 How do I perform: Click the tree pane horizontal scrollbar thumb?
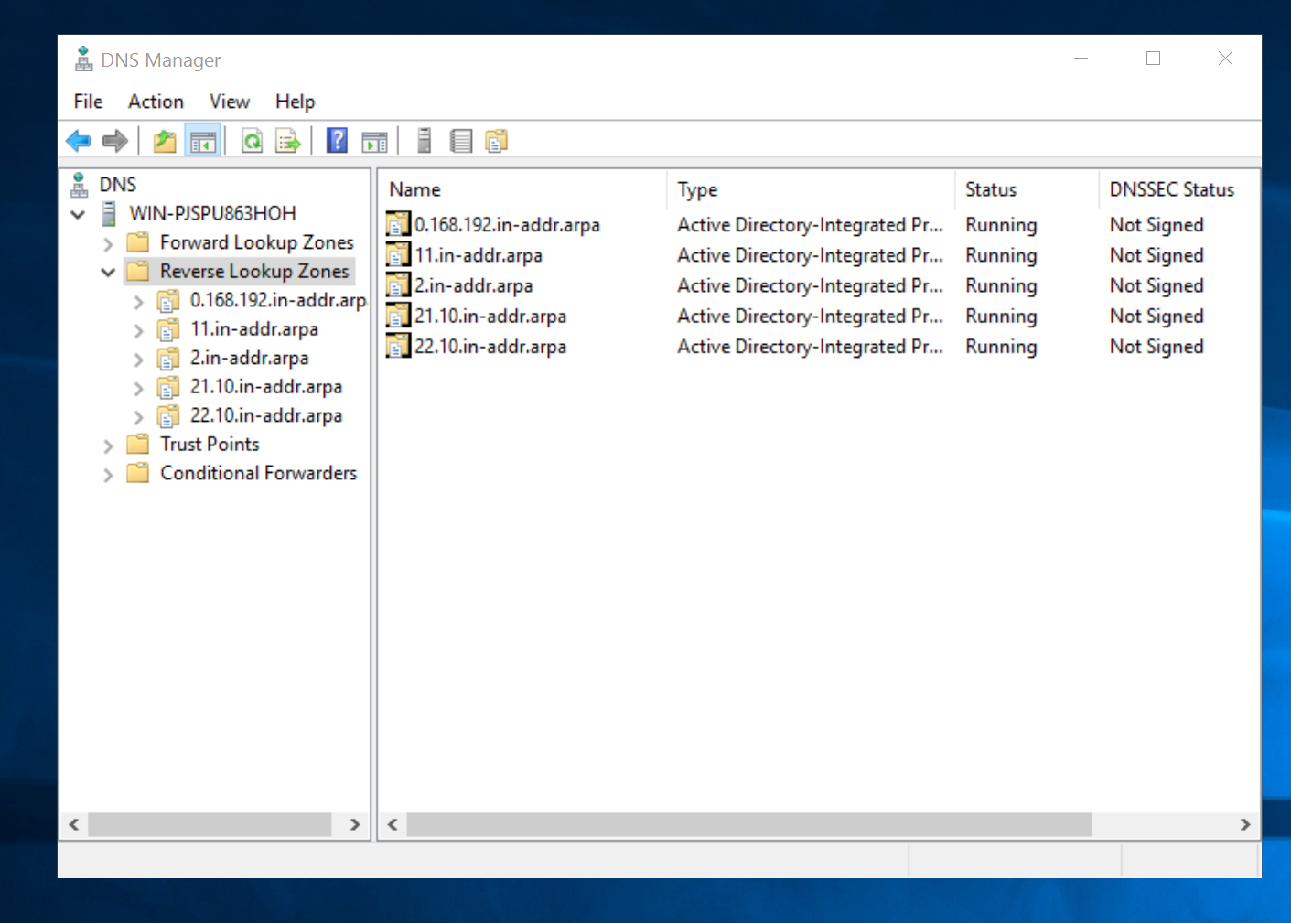tap(210, 824)
